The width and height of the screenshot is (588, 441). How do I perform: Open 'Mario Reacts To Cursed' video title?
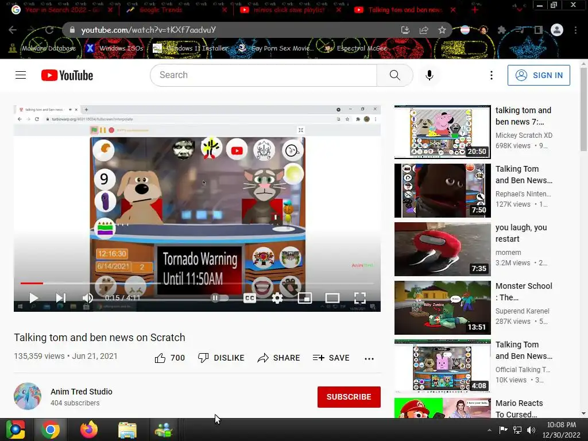tap(519, 408)
